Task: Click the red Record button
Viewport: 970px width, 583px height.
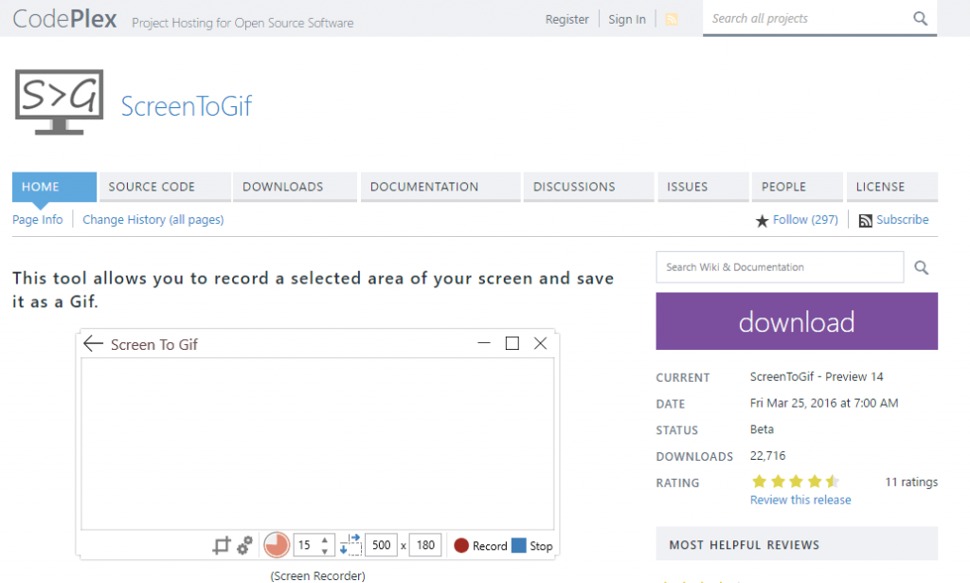Action: 480,546
